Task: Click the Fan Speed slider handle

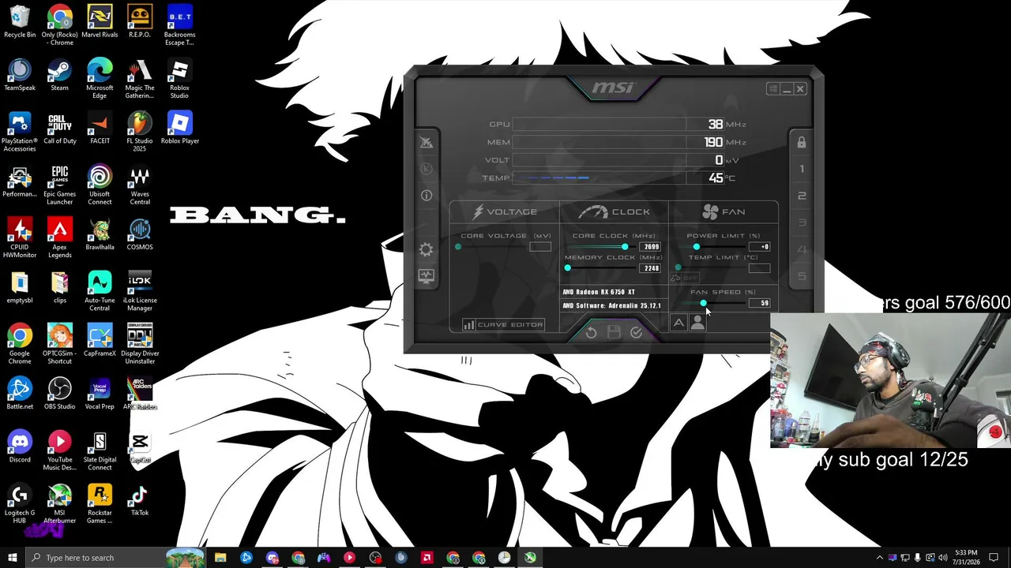Action: [x=703, y=303]
